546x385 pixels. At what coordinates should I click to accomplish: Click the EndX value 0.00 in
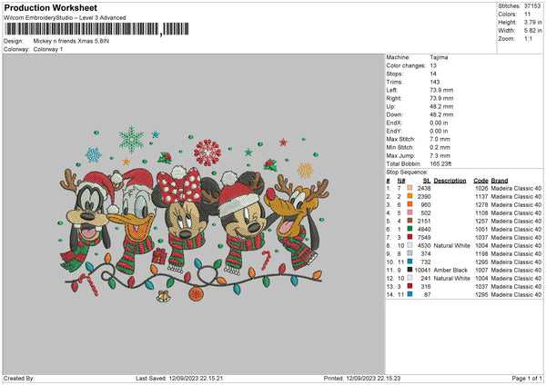[x=439, y=123]
